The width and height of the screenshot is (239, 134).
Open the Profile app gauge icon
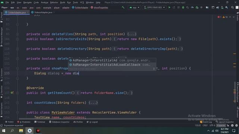point(192,7)
